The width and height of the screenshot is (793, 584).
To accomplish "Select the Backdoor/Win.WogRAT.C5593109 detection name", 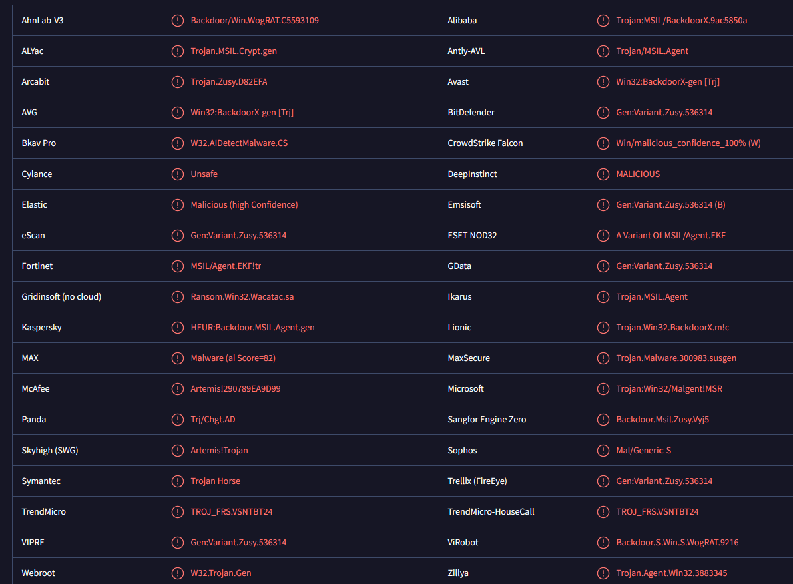I will click(x=254, y=21).
